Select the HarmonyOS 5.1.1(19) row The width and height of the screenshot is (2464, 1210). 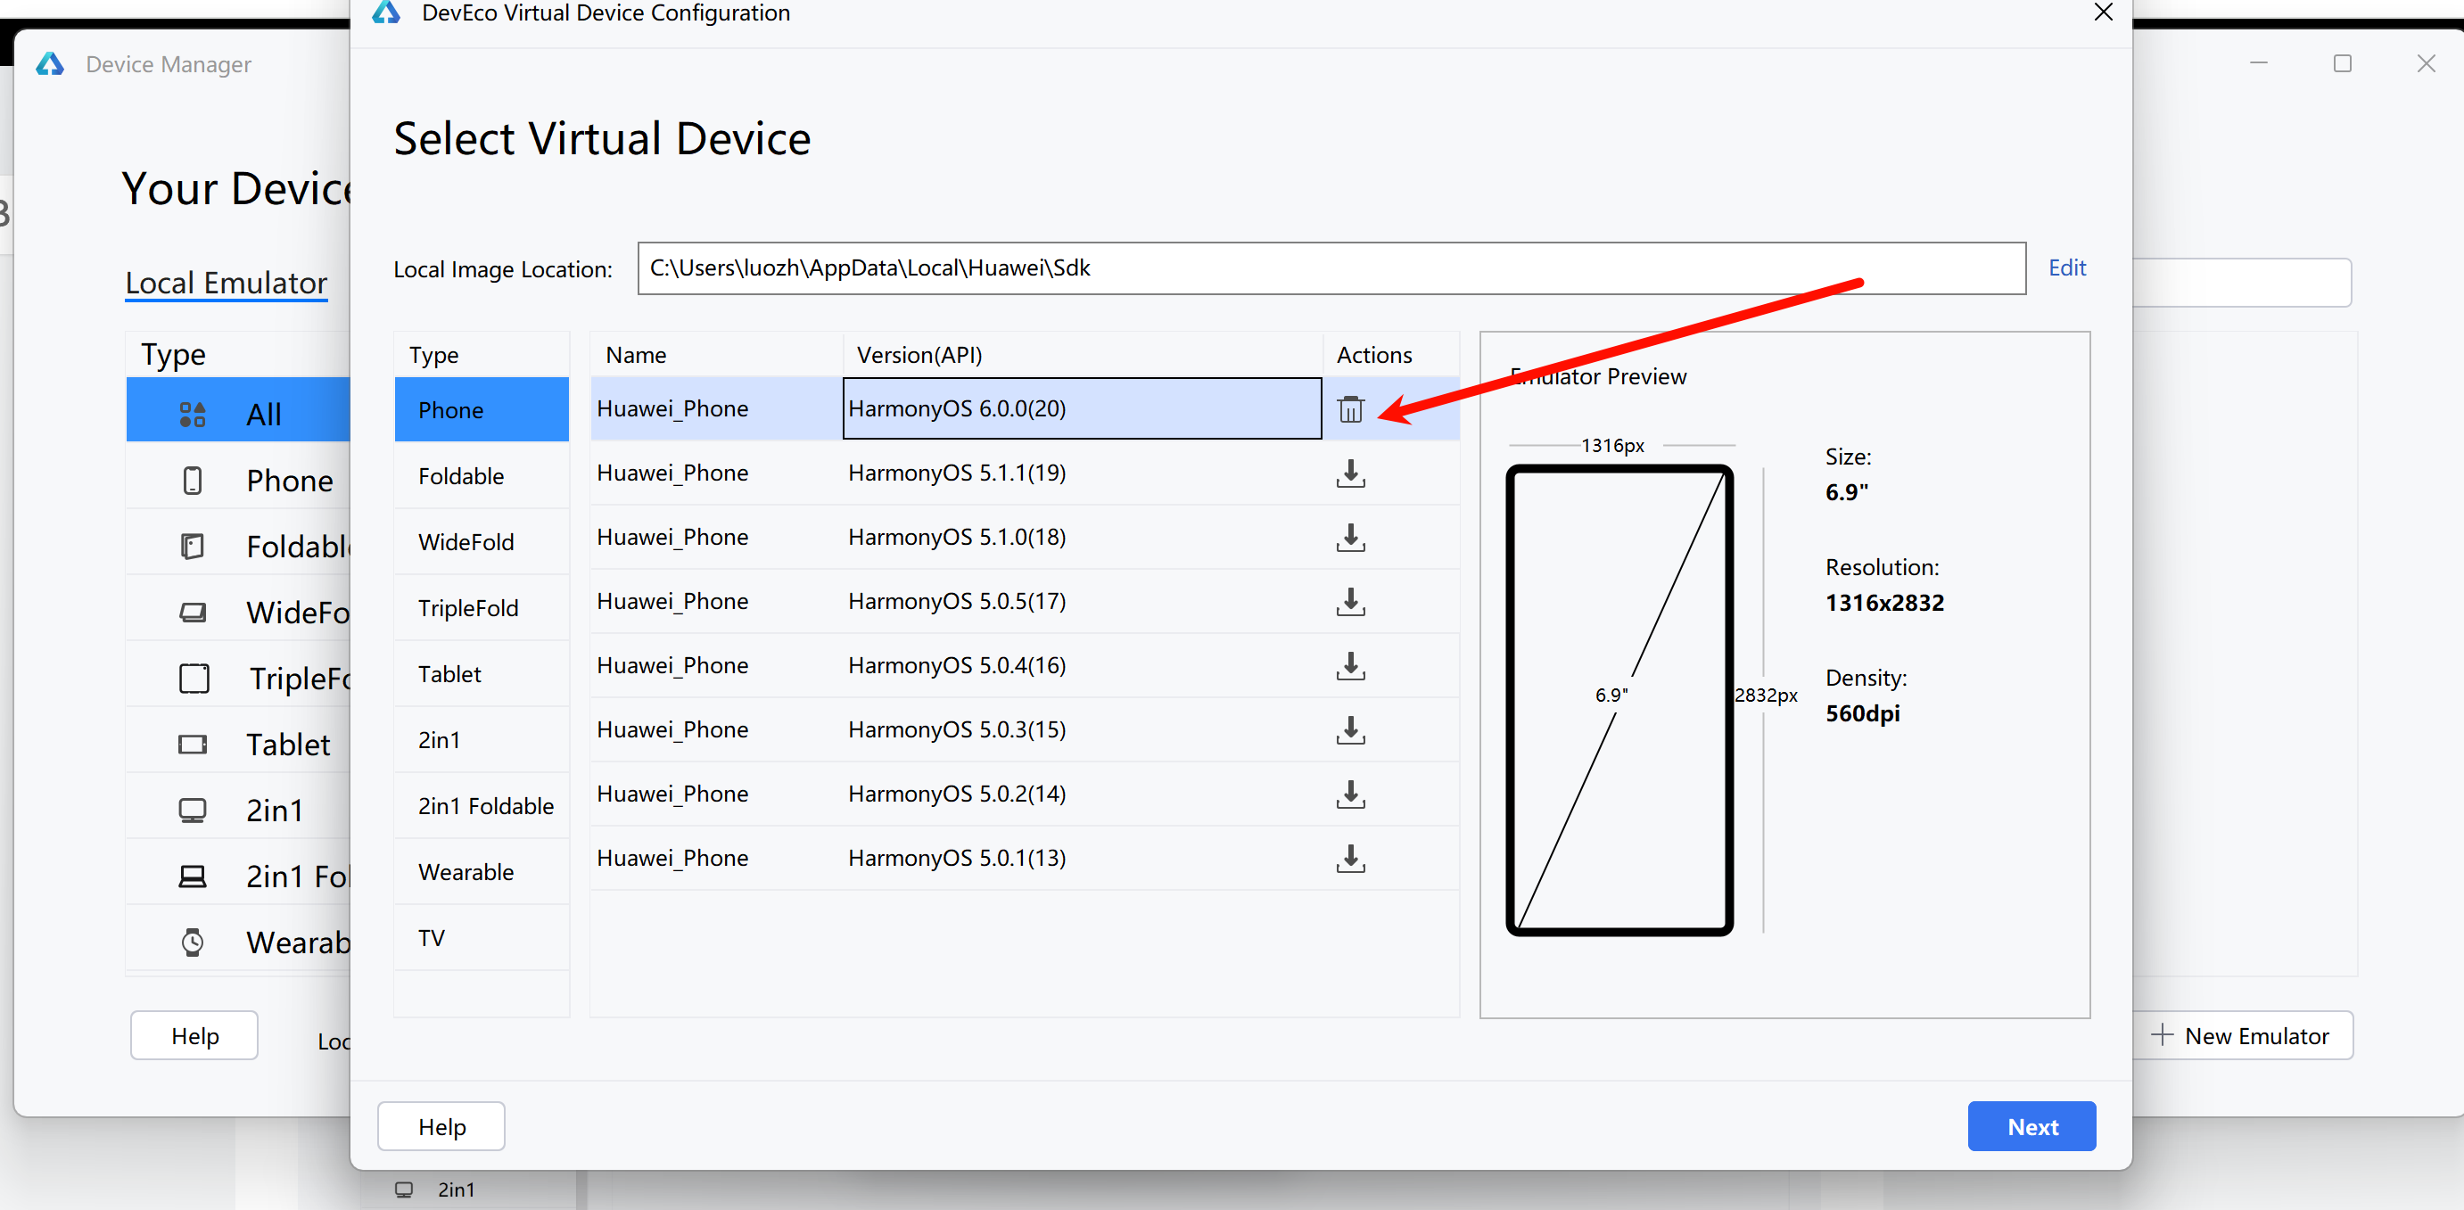(x=957, y=473)
